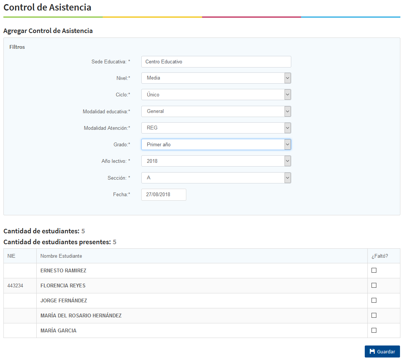Click the Sede Educativa text field

[216, 62]
